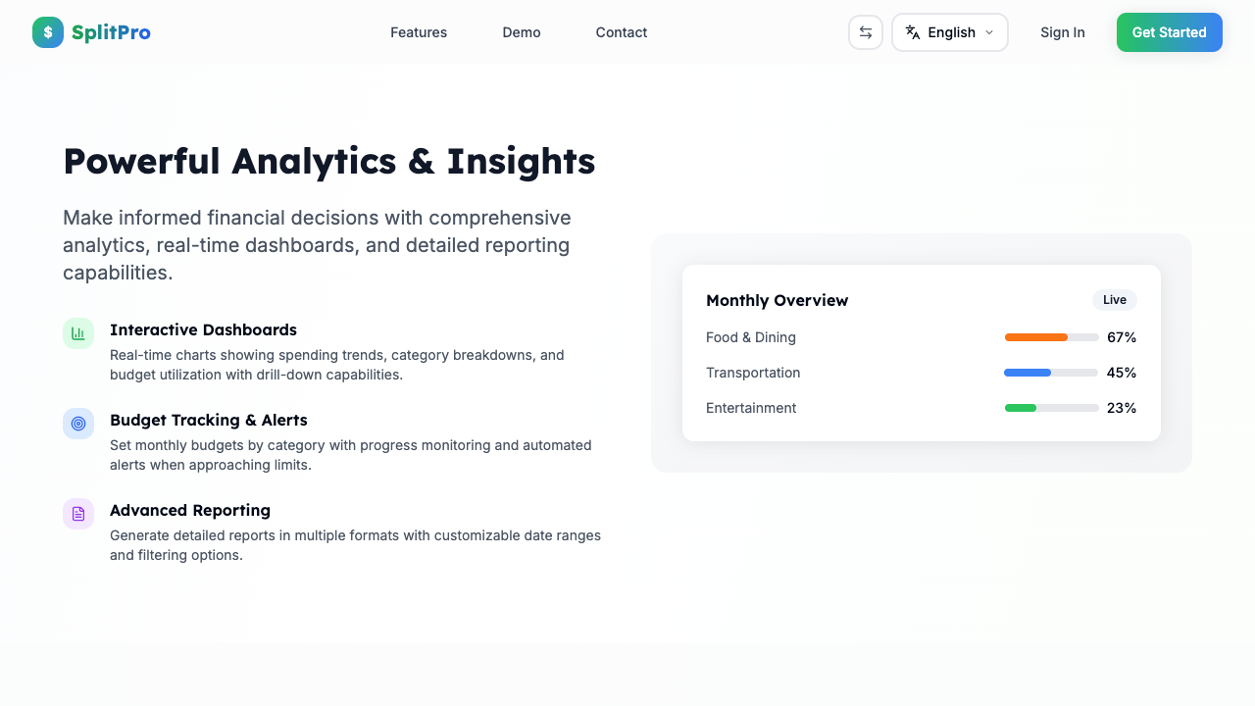Click the chevron next to English
The height and width of the screenshot is (706, 1255).
(x=990, y=32)
